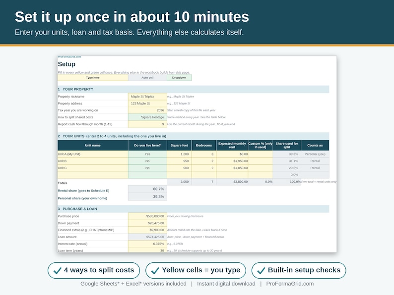The image size is (394, 295).
Task: Click the yellow 'Type here' legend cell
Action: click(x=93, y=78)
